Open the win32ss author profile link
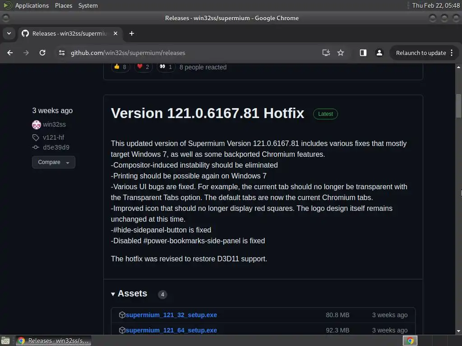Viewport: 462px width, 346px height. click(54, 124)
